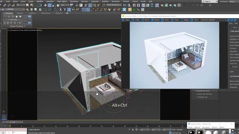Open the Workspaces Default dropdown

234,1
